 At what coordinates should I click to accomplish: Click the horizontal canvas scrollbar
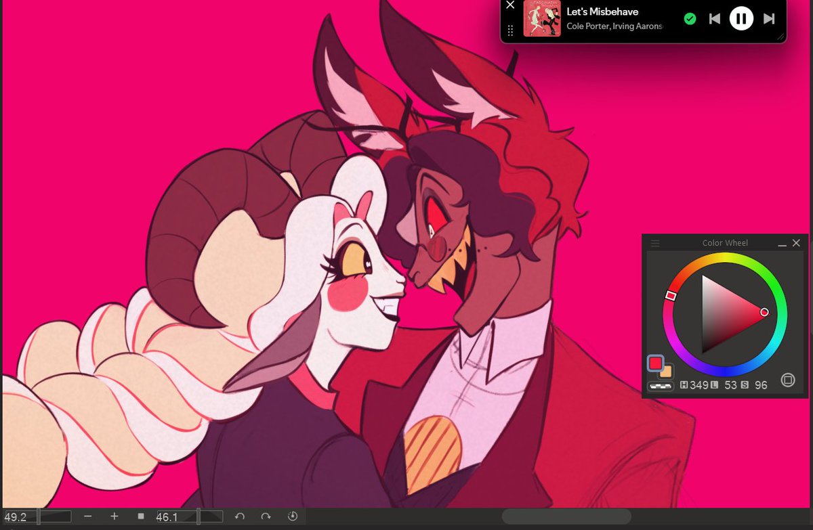(x=566, y=516)
